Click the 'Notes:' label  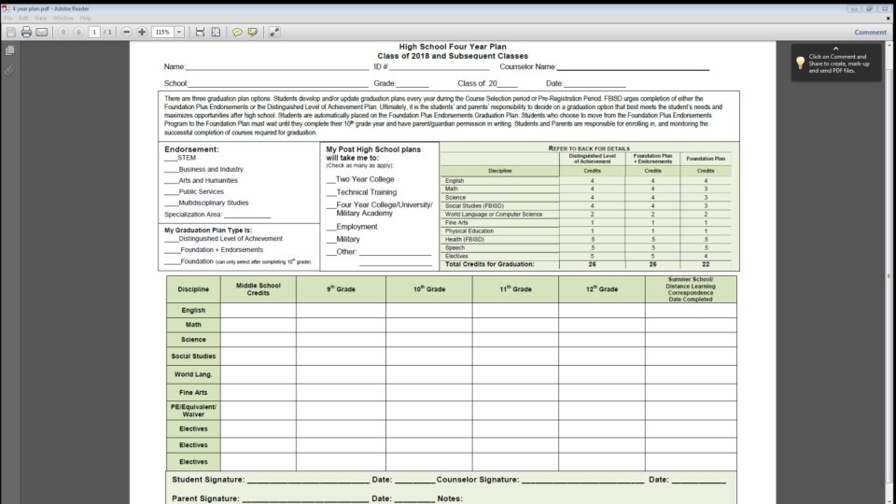[450, 498]
